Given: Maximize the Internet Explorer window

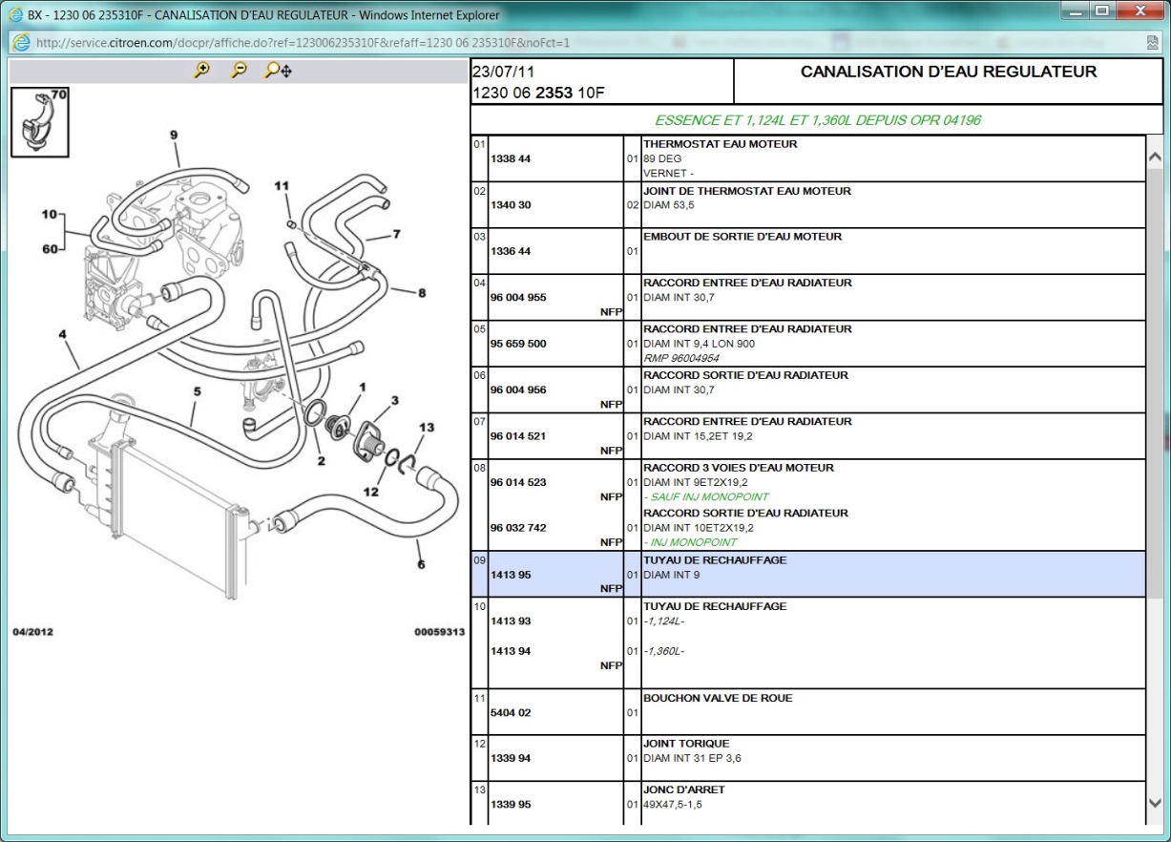Looking at the screenshot, I should click(1102, 12).
